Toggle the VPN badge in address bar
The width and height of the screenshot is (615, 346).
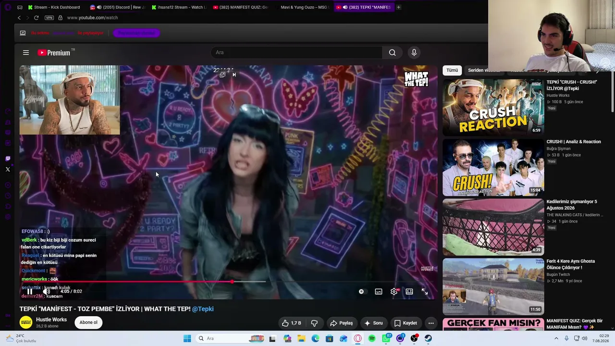[x=49, y=18]
